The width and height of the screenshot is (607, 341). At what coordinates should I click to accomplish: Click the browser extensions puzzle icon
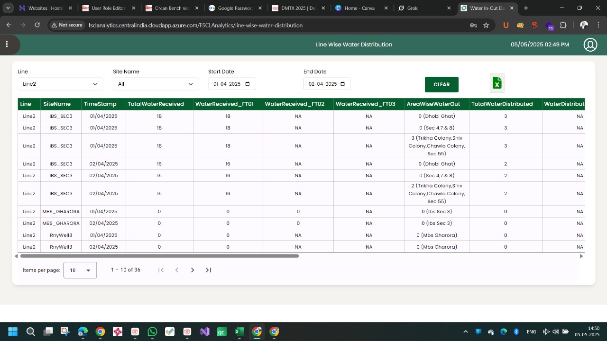click(565, 25)
